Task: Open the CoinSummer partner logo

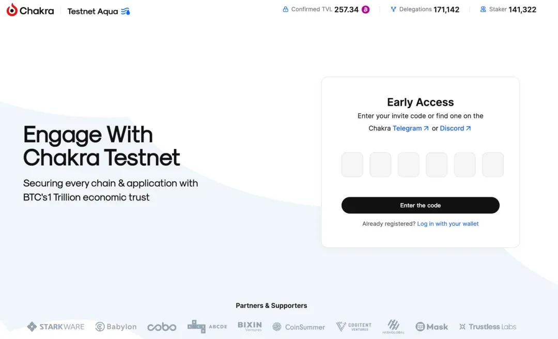Action: point(299,327)
